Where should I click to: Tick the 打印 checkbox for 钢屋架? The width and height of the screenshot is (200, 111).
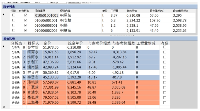(13, 15)
